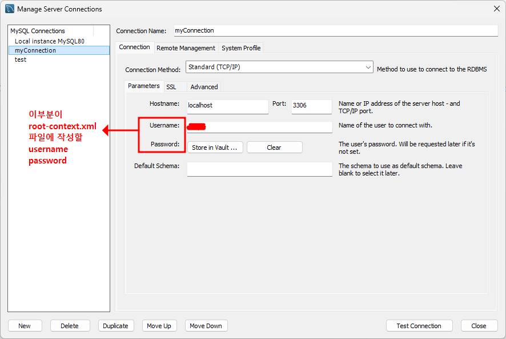
Task: Click the 'Connection Method:' label
Action: [152, 70]
